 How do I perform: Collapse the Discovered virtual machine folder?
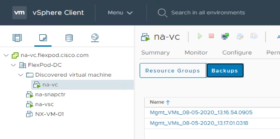coord(21,75)
